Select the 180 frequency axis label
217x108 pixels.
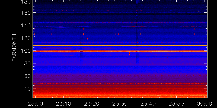(26, 2)
